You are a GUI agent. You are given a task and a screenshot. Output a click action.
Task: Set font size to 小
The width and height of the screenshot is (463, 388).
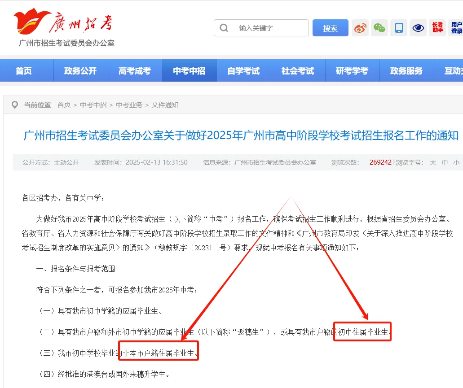457,162
